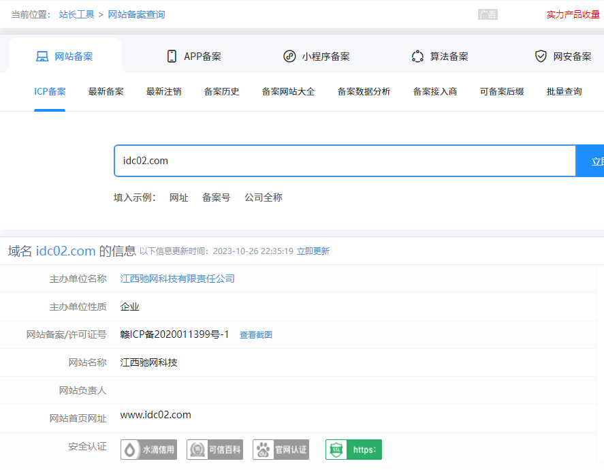604x470 pixels.
Task: Open the 备案数据分析 sub-tab
Action: (364, 92)
